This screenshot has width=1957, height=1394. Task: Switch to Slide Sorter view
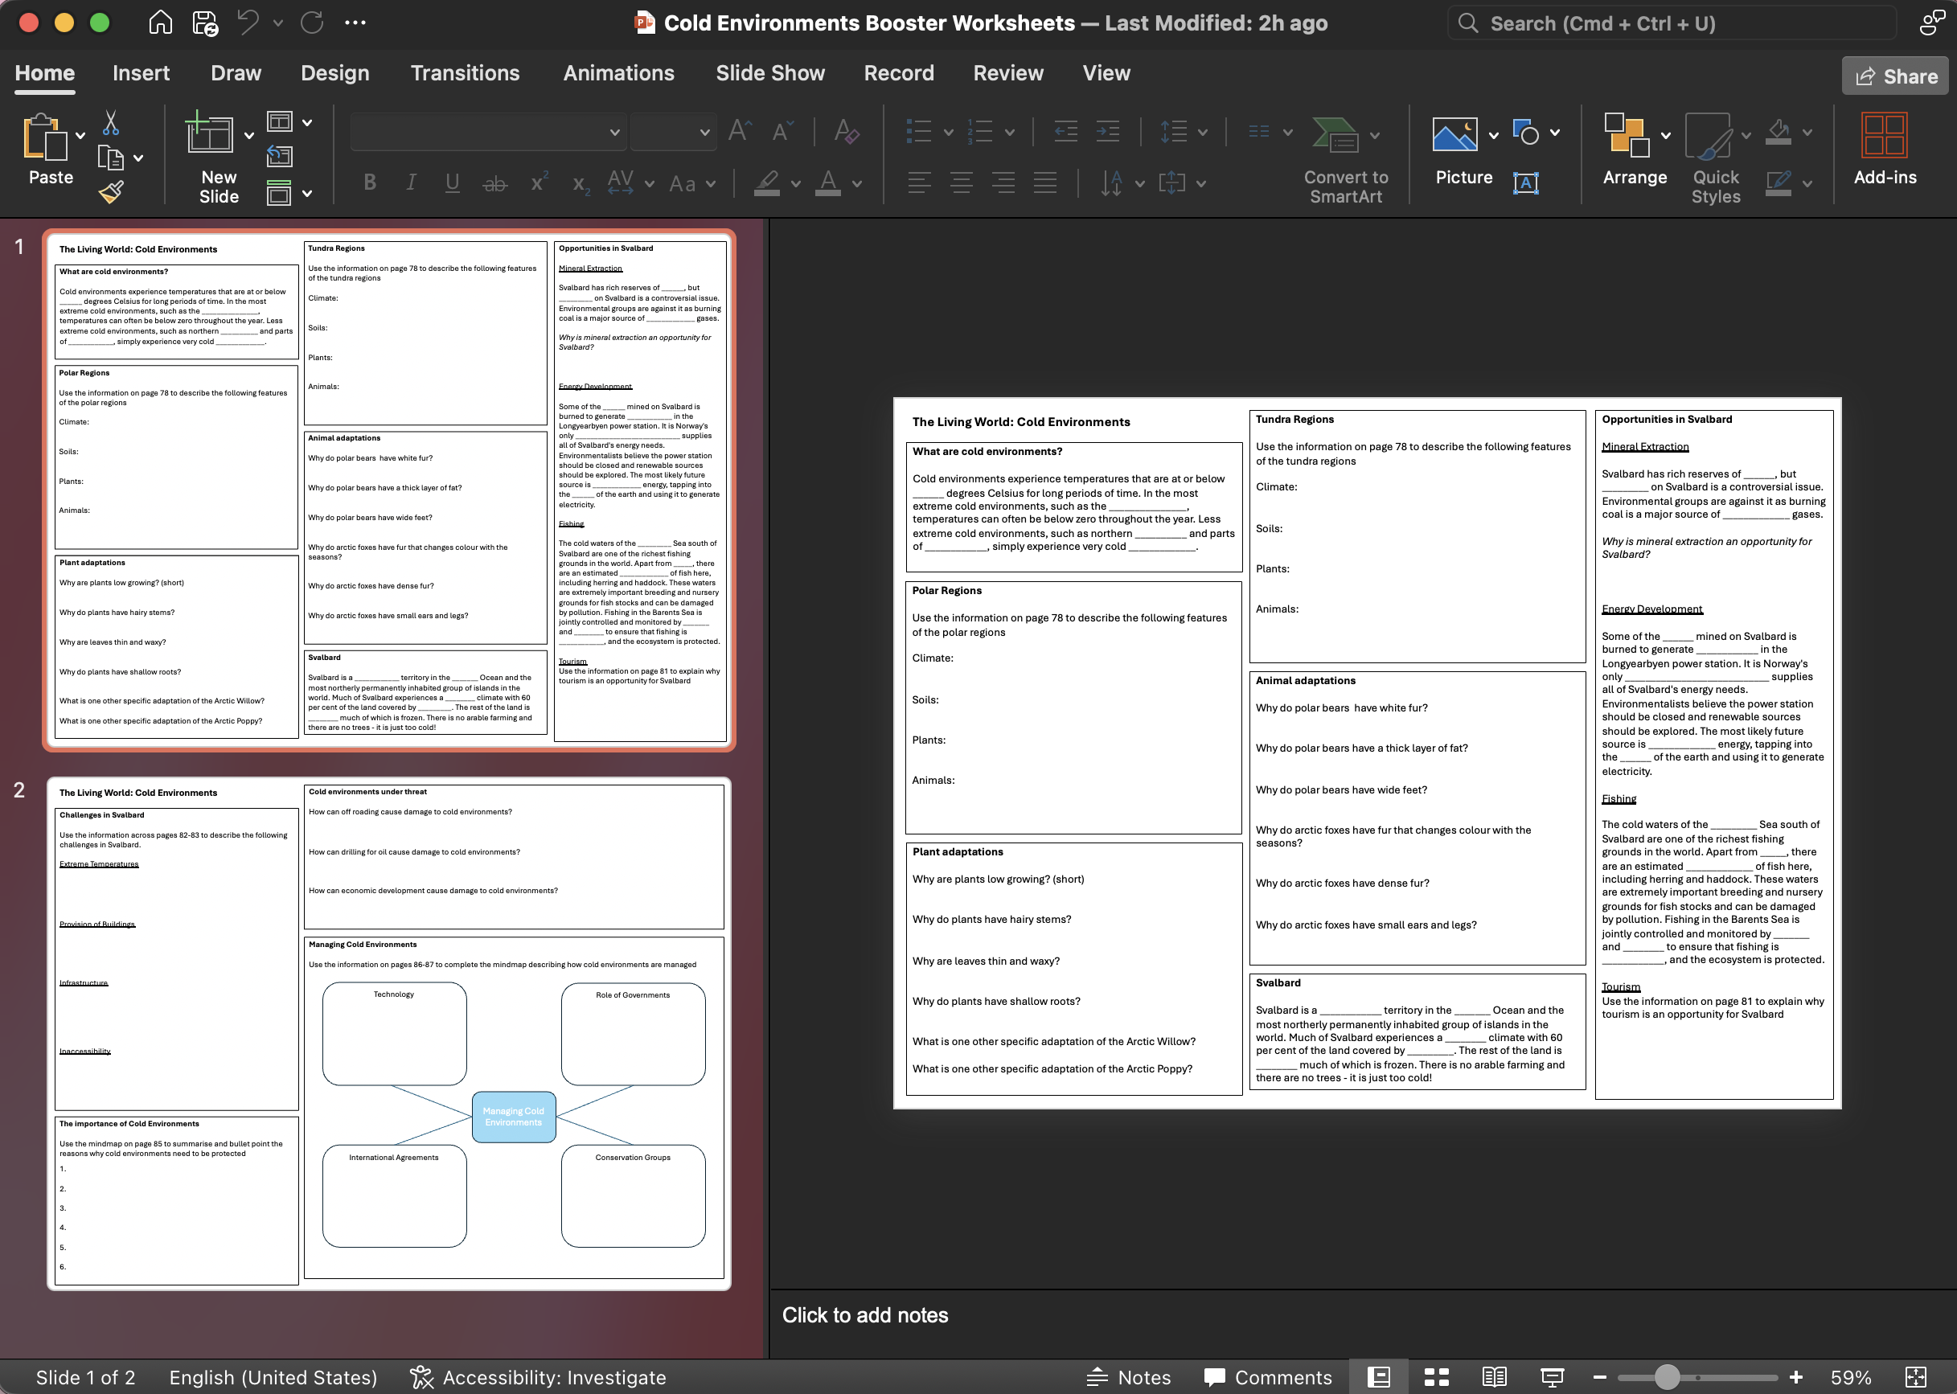pyautogui.click(x=1436, y=1377)
